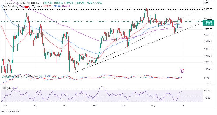The height and width of the screenshot is (115, 217).
Task: Click the TradingView logo at bottom left
Action: coord(10,112)
